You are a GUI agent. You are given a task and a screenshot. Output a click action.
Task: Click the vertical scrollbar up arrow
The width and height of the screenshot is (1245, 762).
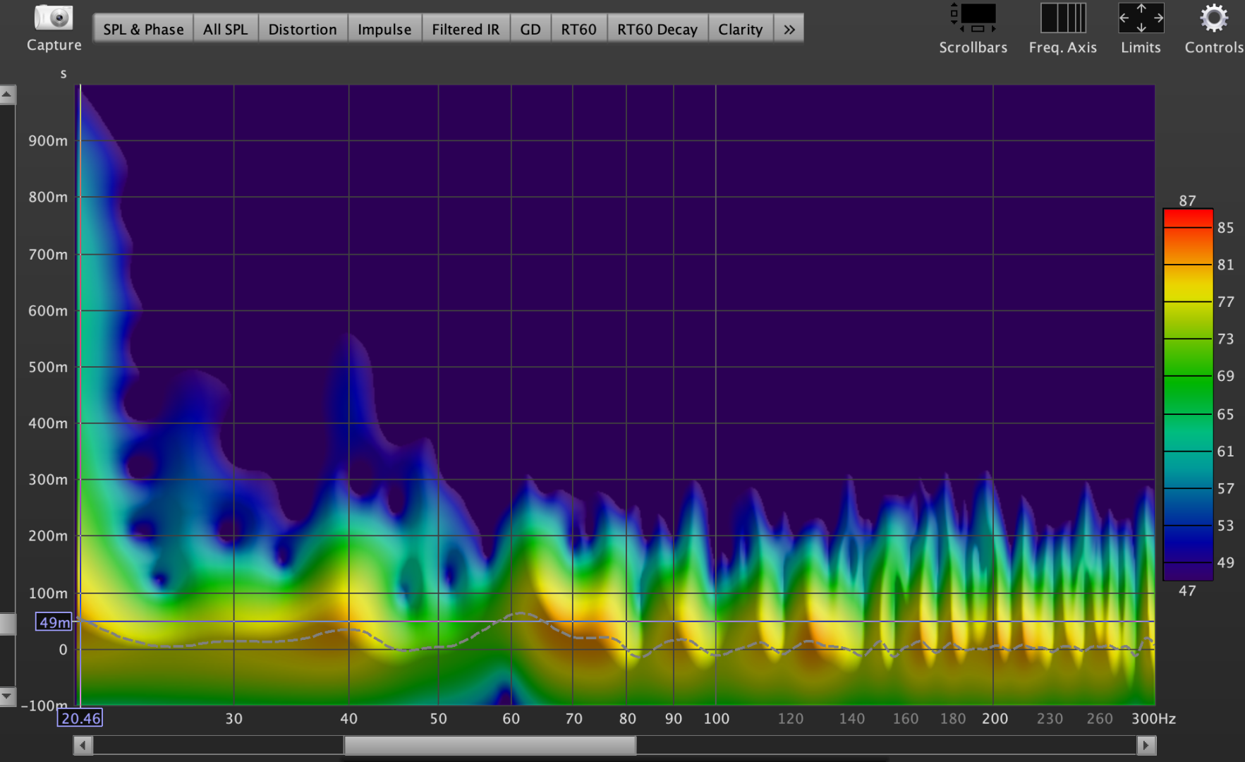tap(7, 95)
